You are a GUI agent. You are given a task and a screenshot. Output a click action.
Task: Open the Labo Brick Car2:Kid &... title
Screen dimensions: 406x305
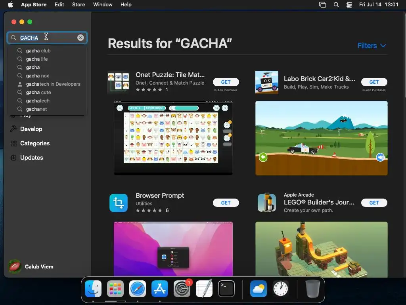point(320,79)
